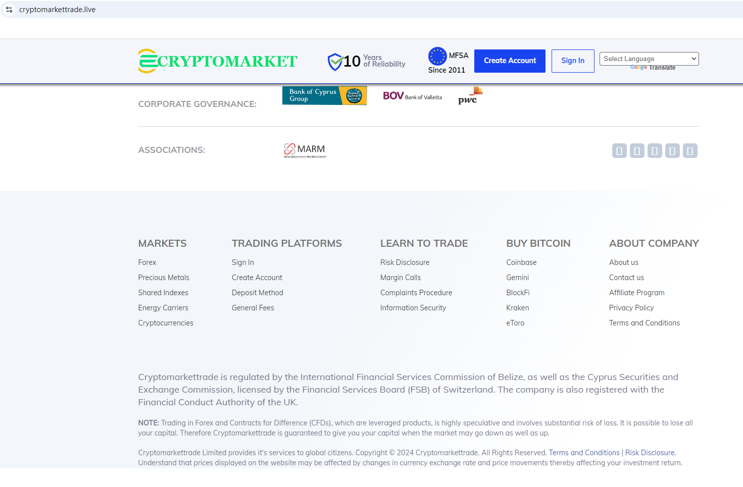Open the Shared Indexes link

tap(163, 293)
